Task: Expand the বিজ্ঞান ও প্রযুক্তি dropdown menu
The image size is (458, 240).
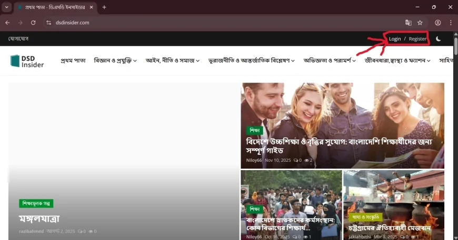Action: click(115, 60)
